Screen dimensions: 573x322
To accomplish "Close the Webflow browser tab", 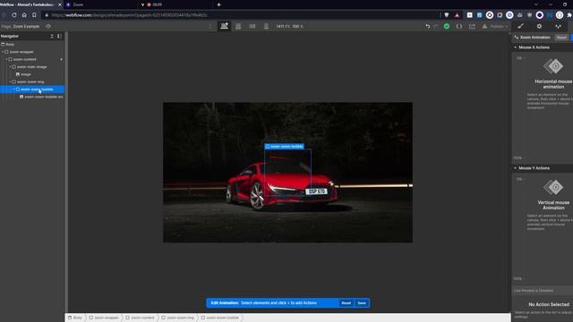I will click(60, 4).
